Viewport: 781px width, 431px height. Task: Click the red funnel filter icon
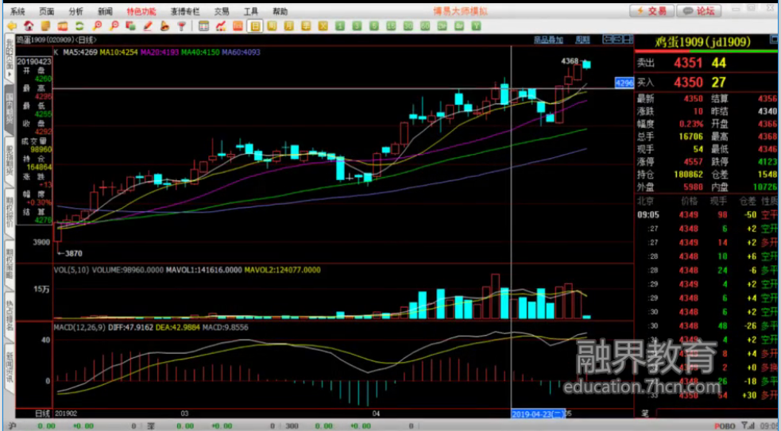pyautogui.click(x=182, y=25)
